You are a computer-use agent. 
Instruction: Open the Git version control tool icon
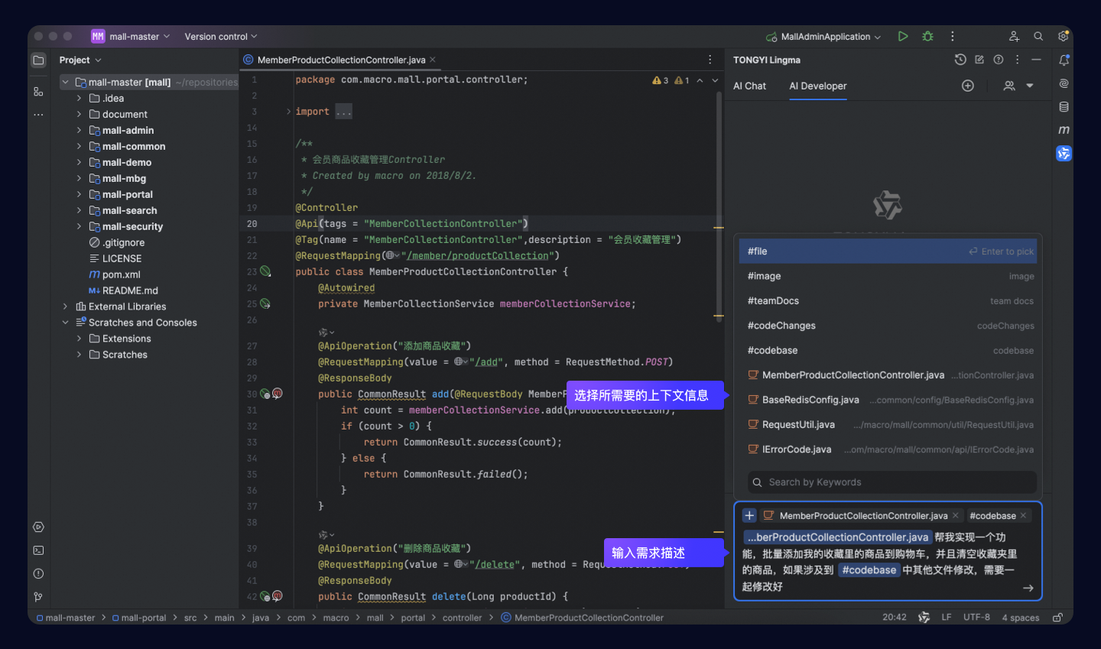click(x=38, y=597)
